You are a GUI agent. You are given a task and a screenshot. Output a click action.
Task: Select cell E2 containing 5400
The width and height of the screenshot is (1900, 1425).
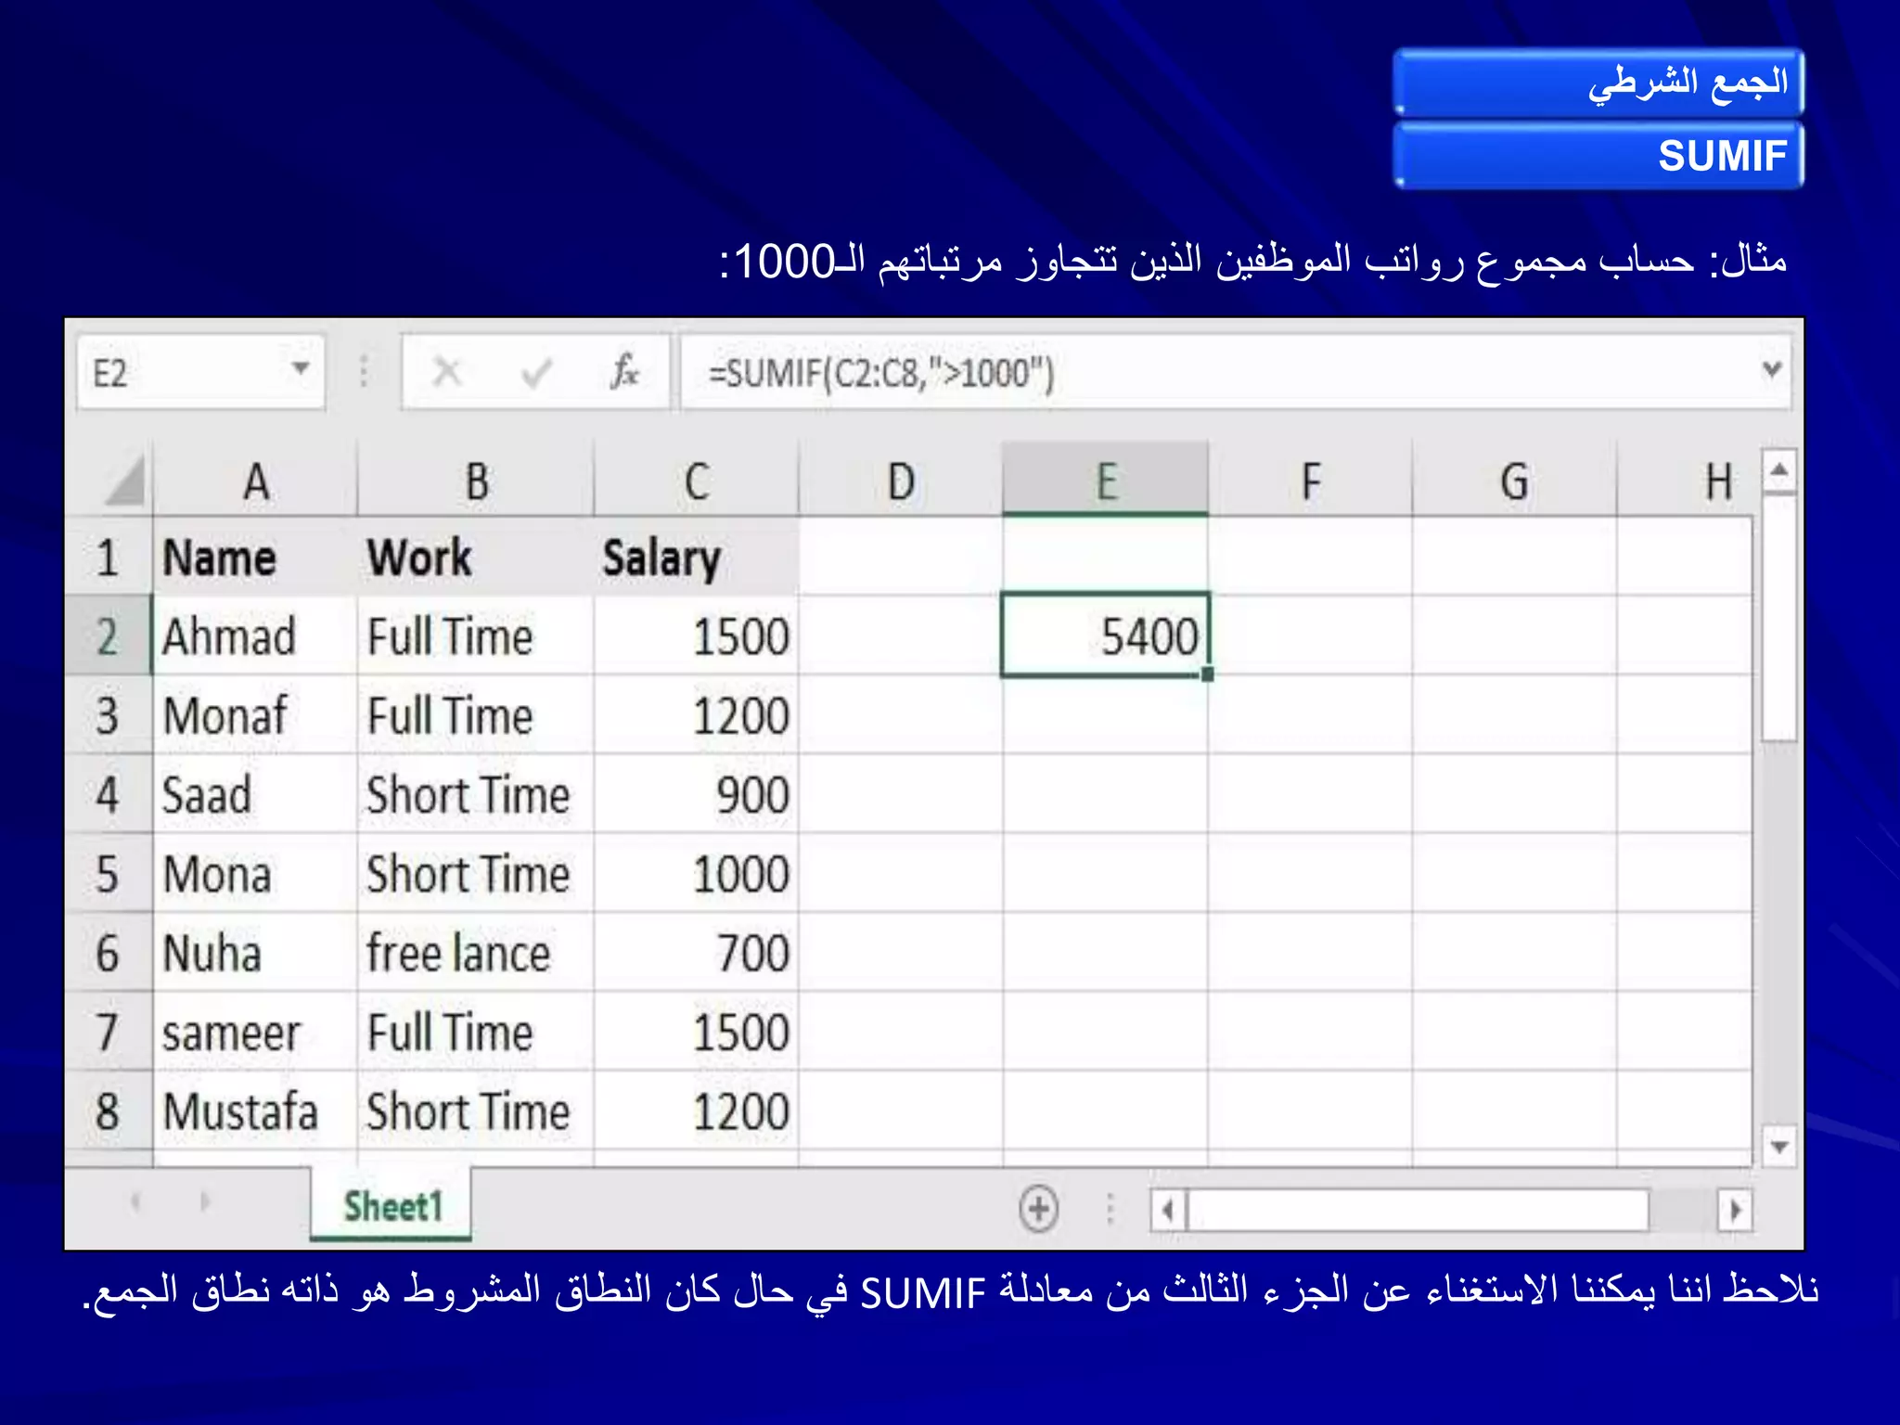tap(1105, 635)
